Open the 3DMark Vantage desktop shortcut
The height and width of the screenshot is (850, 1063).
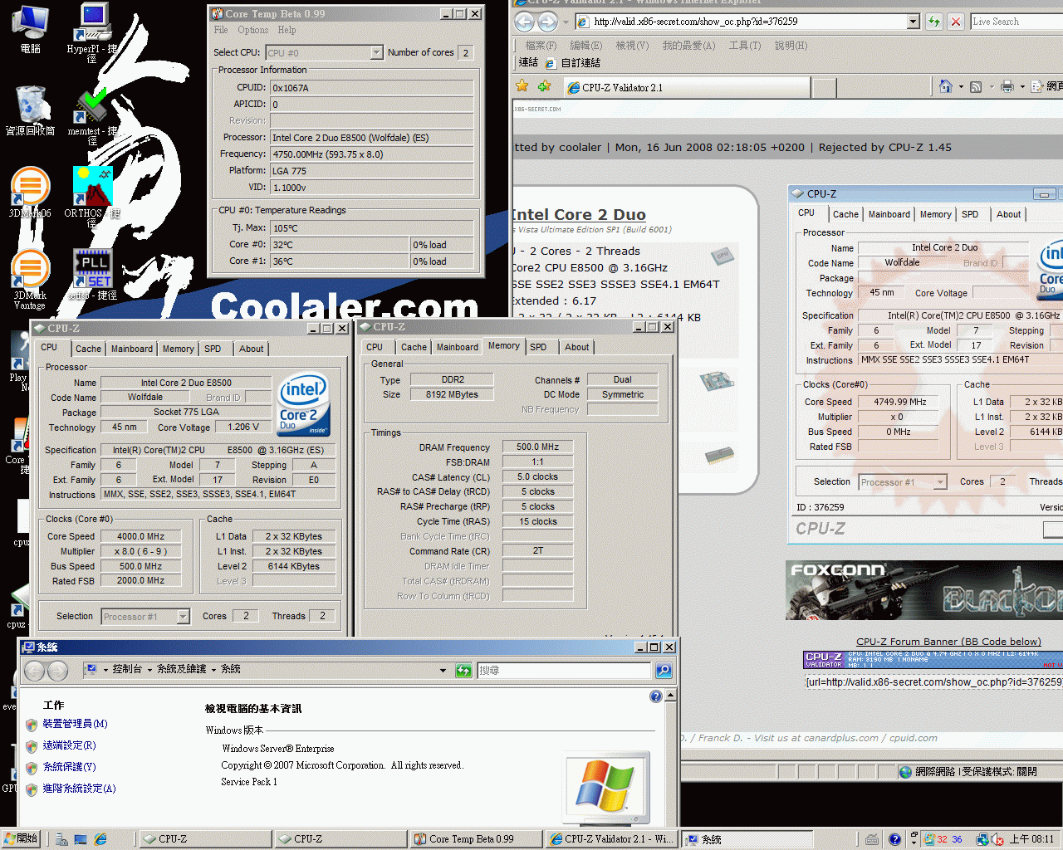30,280
